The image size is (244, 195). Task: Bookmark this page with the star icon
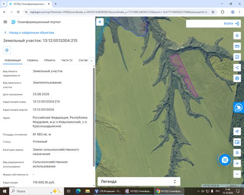213,12
